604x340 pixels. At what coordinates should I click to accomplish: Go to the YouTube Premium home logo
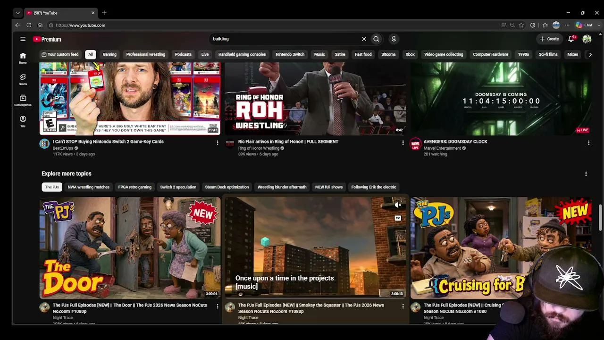[x=47, y=39]
